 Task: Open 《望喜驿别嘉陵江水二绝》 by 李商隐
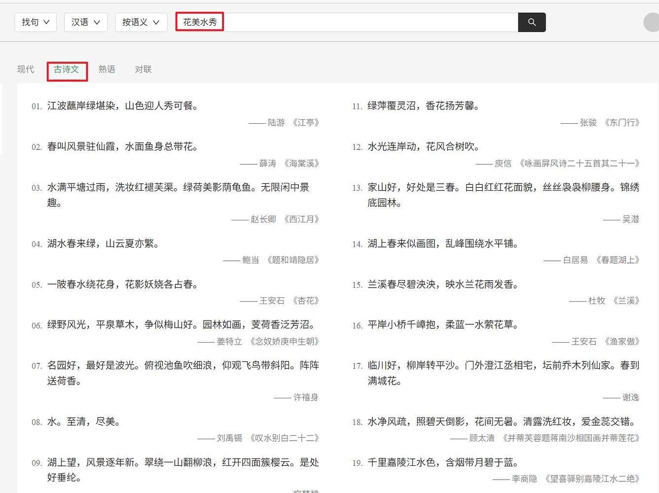pyautogui.click(x=591, y=478)
